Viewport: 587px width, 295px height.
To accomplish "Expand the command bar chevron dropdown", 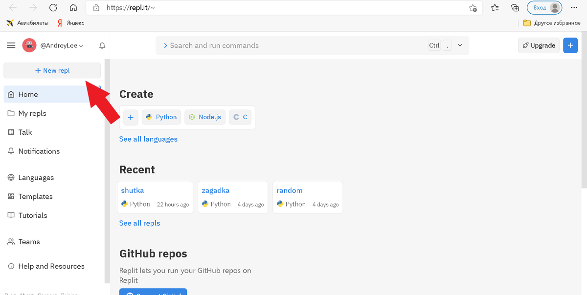I will coord(460,45).
